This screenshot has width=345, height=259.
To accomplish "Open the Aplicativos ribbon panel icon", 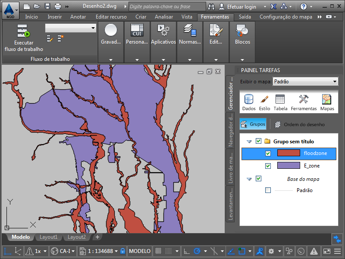I will pos(163,31).
